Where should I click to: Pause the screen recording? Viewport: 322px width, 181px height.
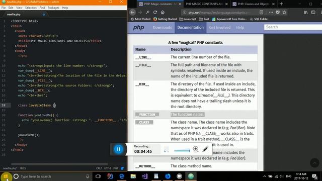tap(119, 149)
